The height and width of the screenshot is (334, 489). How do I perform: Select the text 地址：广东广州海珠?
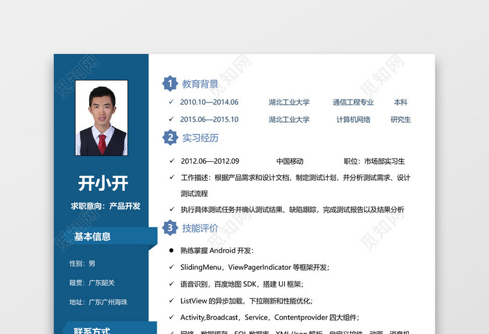(x=98, y=302)
